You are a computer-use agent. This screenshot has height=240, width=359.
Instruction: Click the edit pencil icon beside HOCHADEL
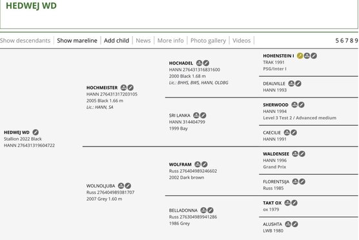point(206,63)
